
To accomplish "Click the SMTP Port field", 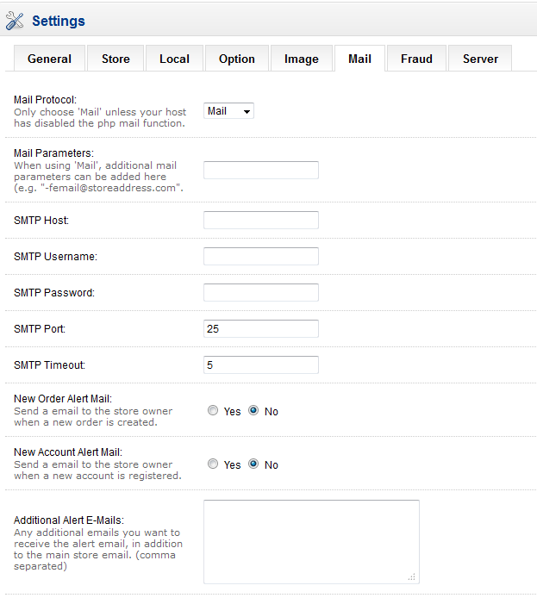I will (260, 329).
